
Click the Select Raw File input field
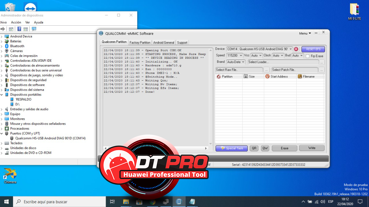pos(239,70)
